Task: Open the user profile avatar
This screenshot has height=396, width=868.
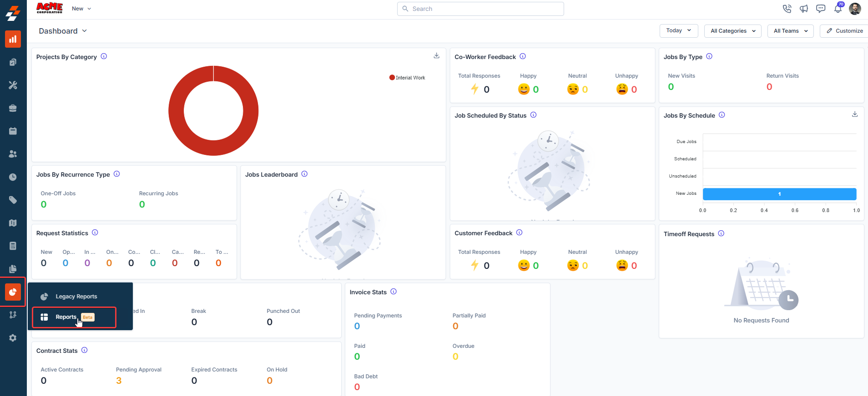Action: coord(855,9)
